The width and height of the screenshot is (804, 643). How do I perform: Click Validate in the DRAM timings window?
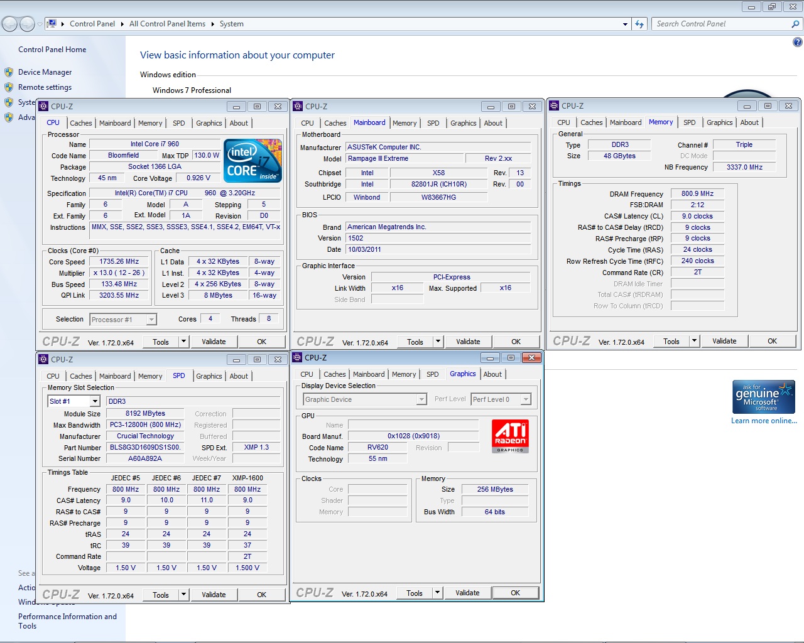724,341
